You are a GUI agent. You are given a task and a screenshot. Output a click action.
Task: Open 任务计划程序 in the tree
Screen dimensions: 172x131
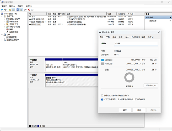[15, 19]
